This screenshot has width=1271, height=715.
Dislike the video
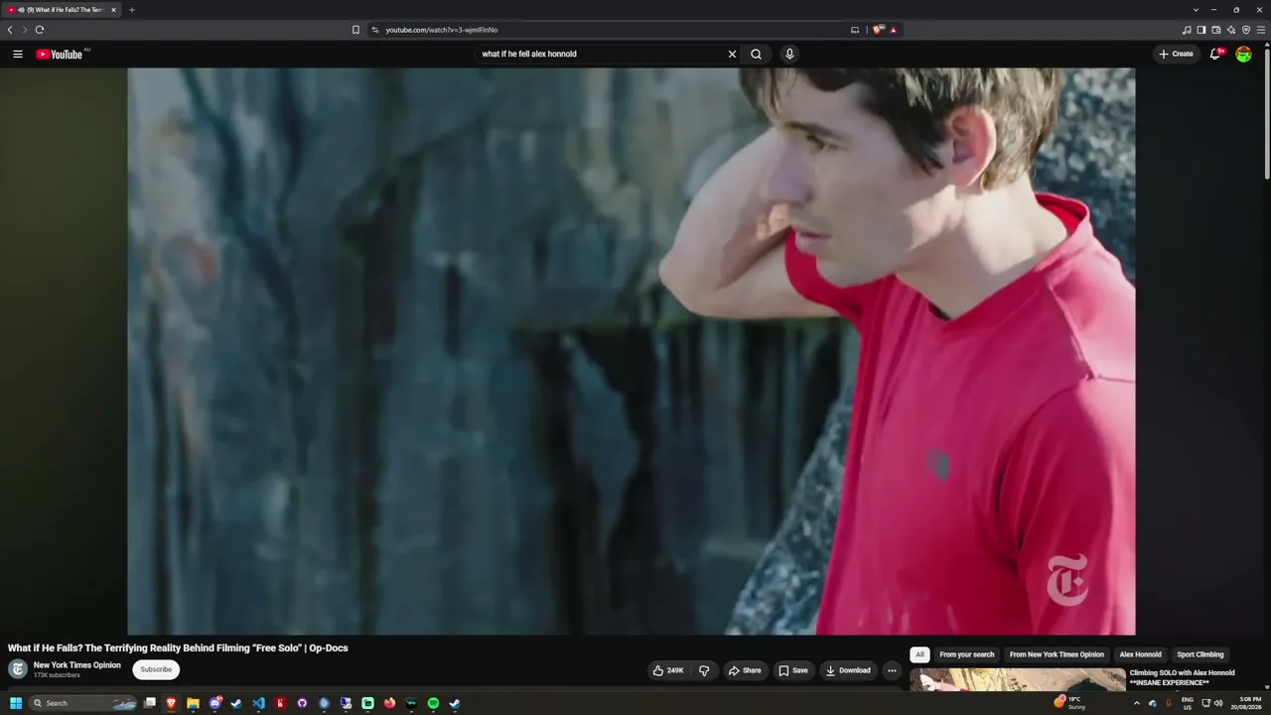(704, 670)
